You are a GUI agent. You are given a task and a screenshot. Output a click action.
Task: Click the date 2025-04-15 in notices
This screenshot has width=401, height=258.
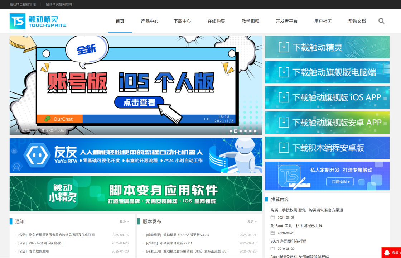tap(120, 235)
